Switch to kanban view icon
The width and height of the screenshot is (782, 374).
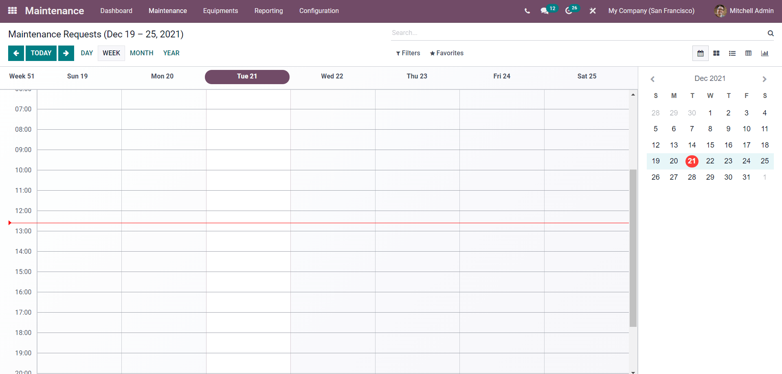(716, 53)
